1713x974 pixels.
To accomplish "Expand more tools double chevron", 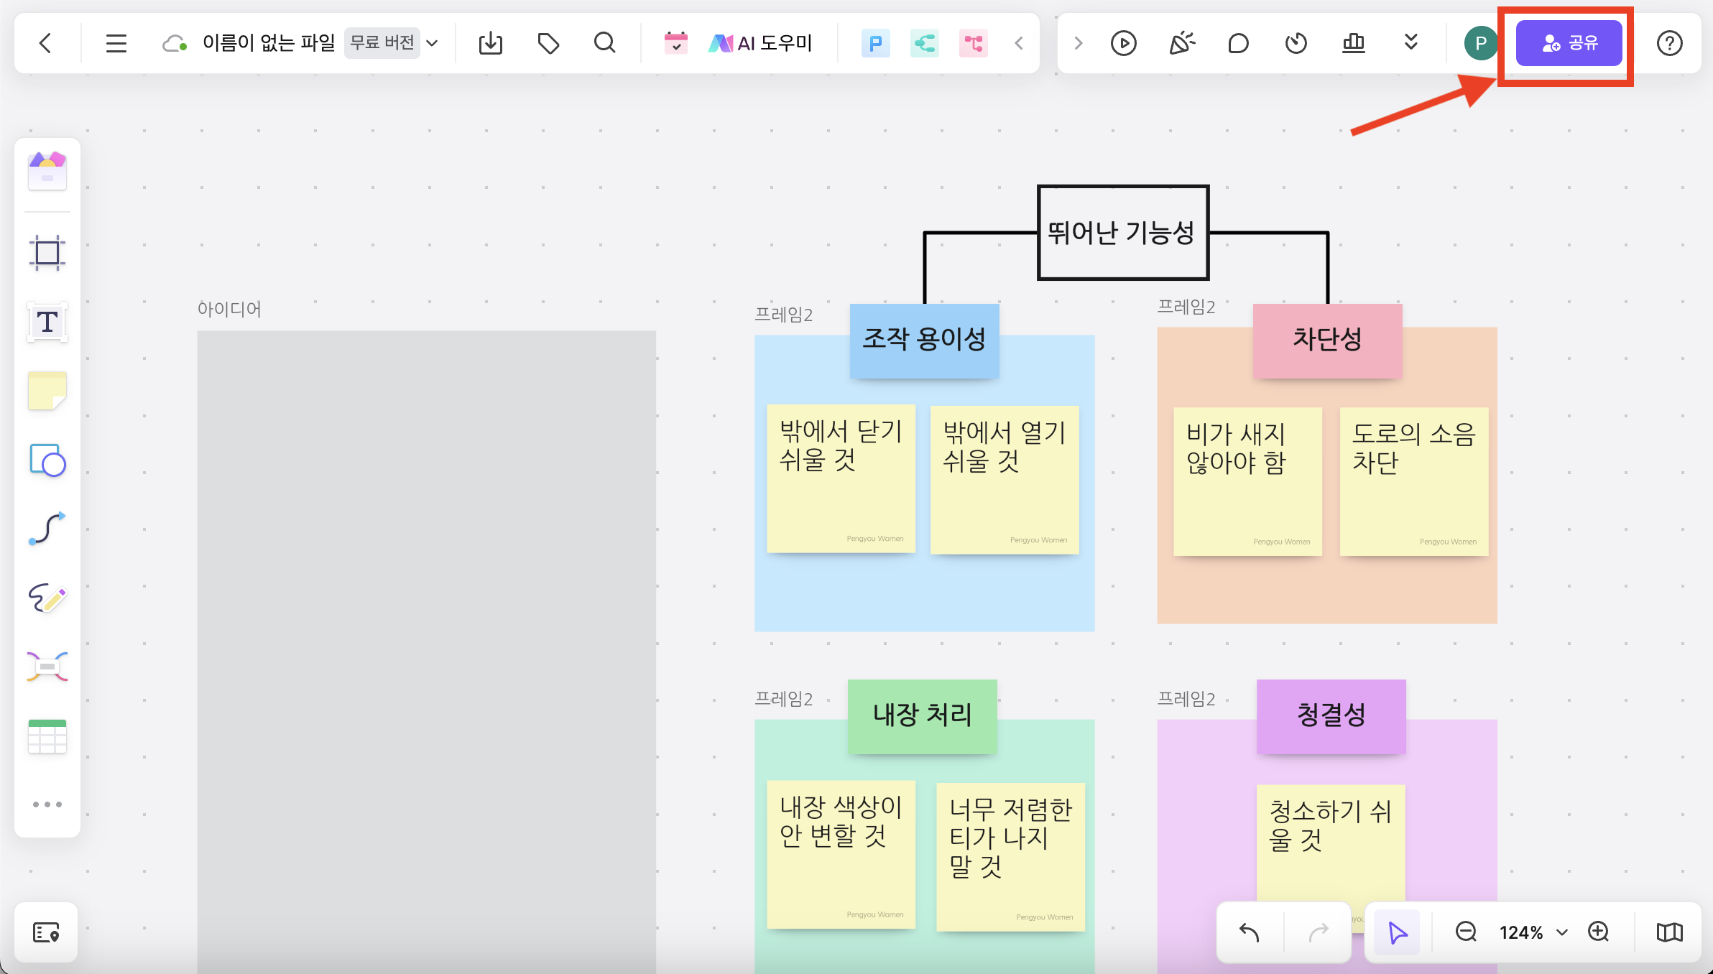I will coord(1410,42).
